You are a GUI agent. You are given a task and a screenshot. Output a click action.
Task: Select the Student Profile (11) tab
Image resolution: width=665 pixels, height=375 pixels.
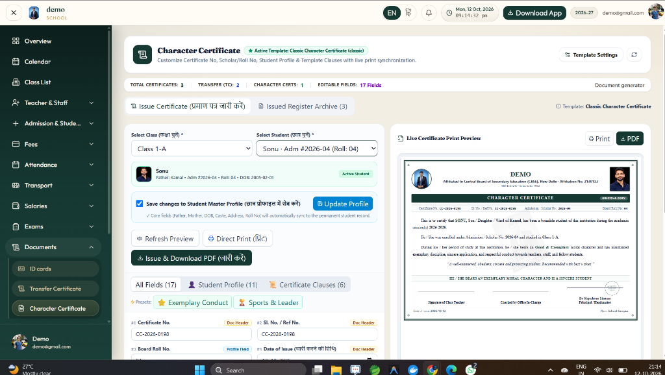coord(223,285)
